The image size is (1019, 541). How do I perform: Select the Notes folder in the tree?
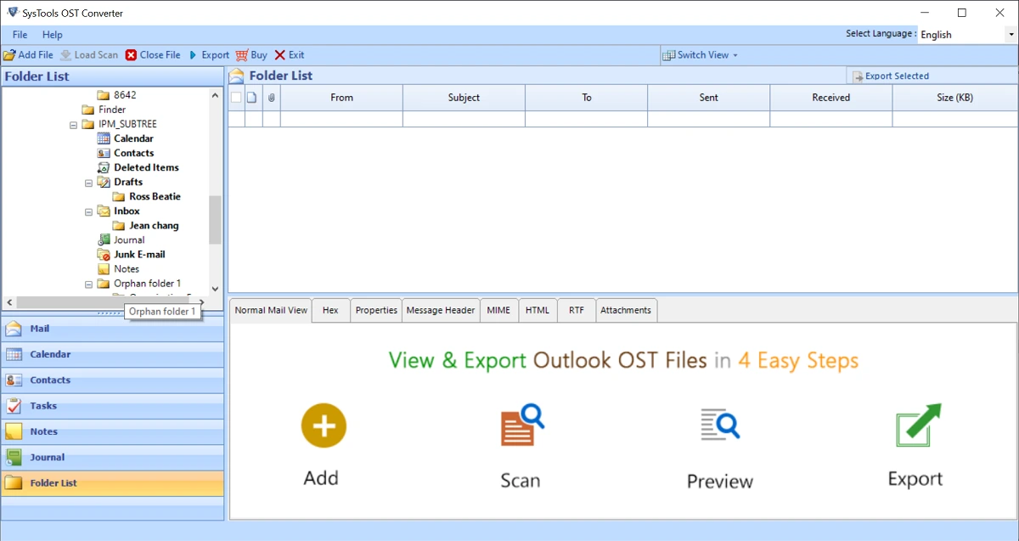(x=127, y=269)
